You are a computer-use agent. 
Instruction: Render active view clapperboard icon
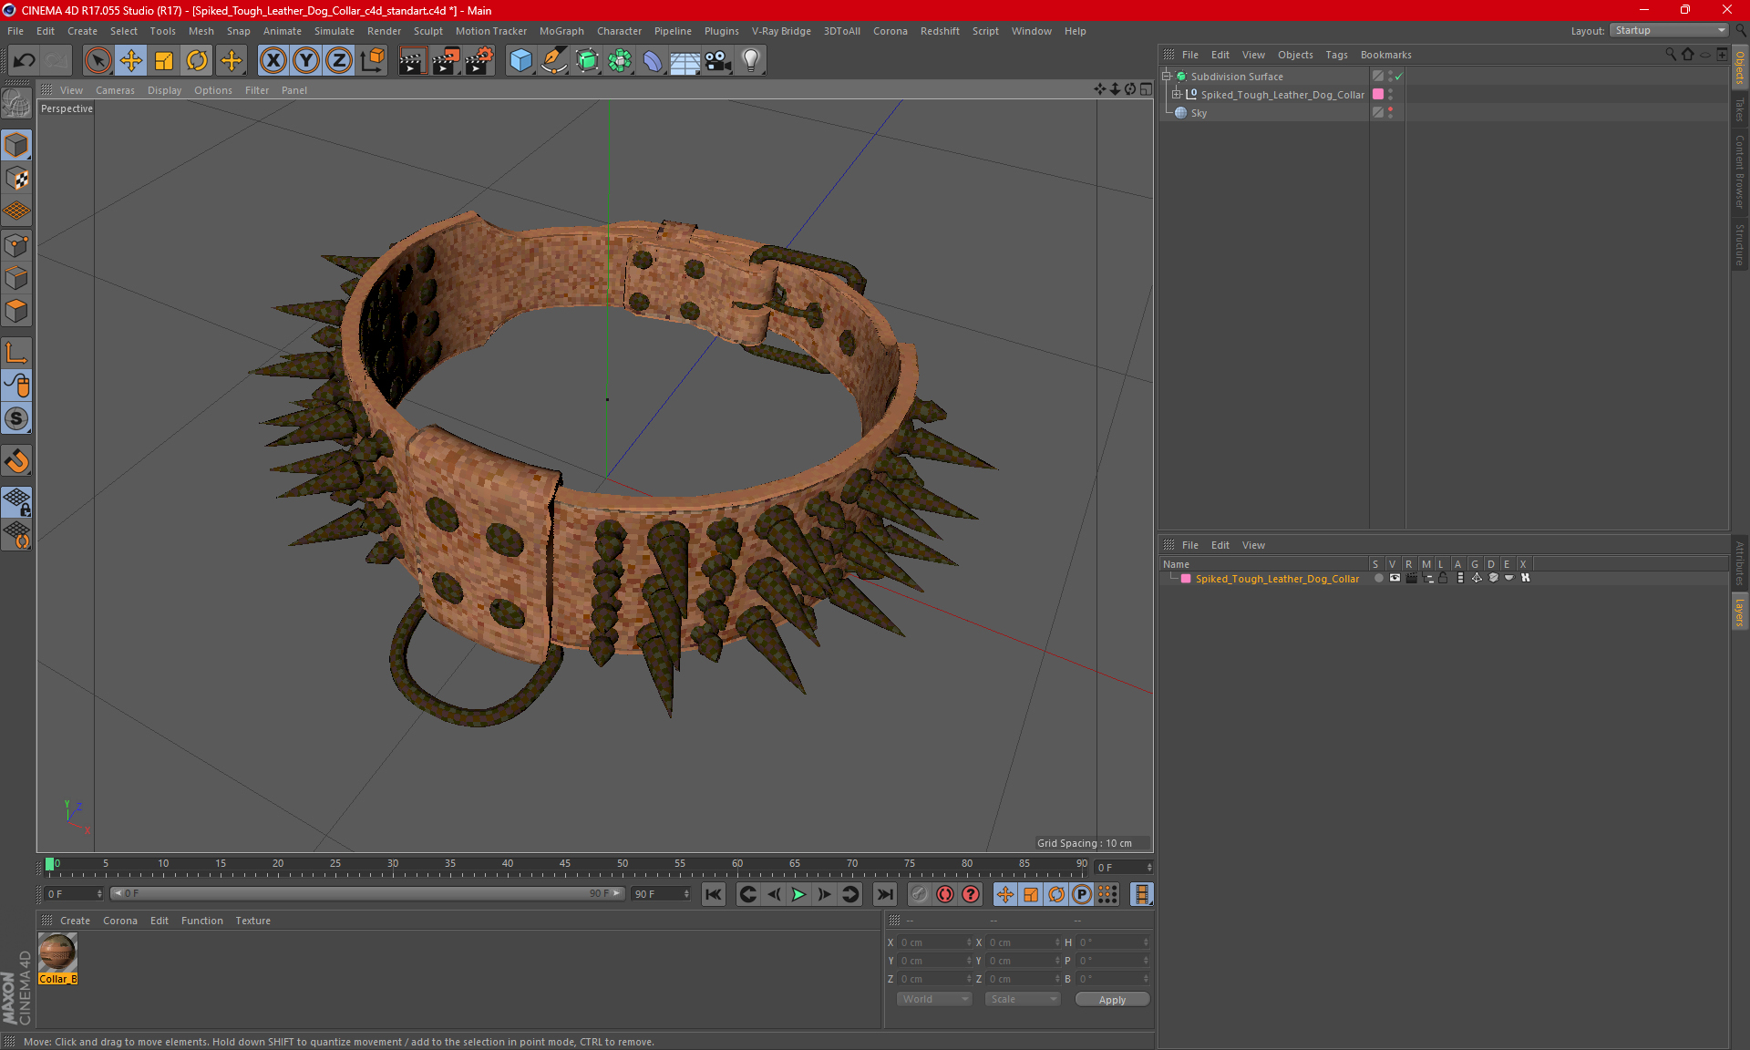[412, 61]
